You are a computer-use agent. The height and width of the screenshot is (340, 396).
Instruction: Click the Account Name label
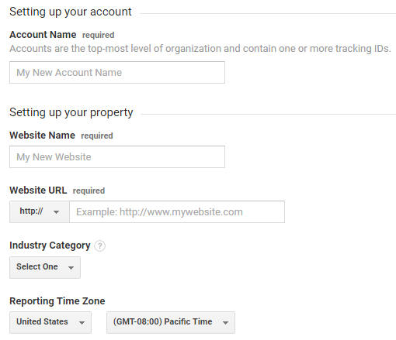pos(43,35)
